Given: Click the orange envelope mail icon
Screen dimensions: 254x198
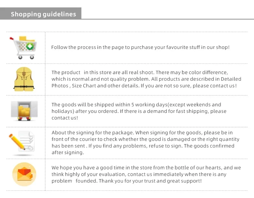Looking at the screenshot, I should (24, 174).
